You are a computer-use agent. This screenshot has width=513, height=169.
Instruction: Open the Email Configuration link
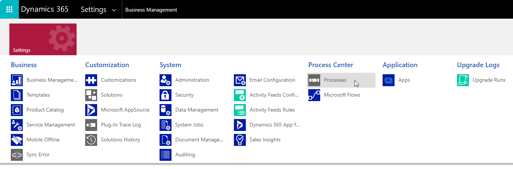[x=272, y=80]
